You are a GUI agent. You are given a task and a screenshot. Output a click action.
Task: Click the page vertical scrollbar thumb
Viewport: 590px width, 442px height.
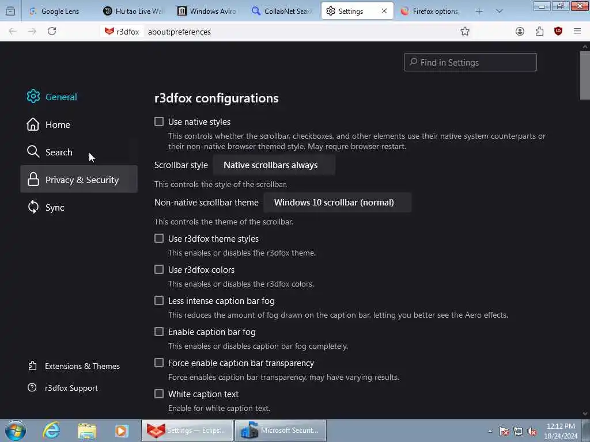[585, 75]
